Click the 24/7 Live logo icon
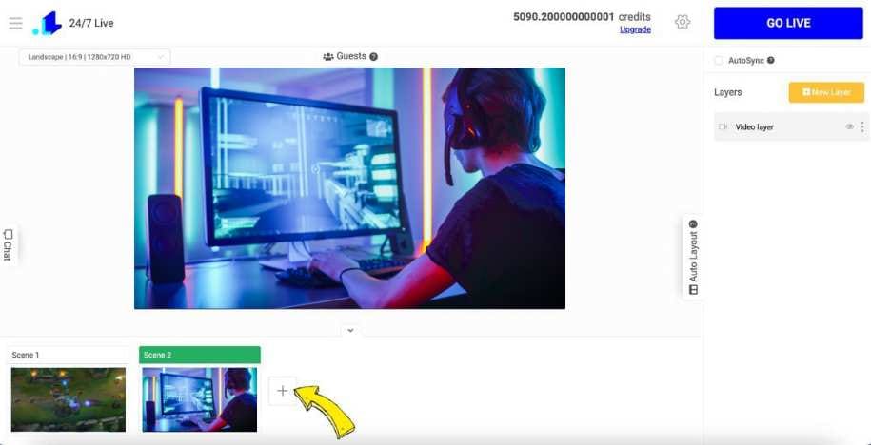 (47, 24)
